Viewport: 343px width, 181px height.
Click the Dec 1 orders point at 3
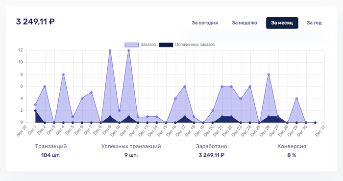(x=35, y=104)
